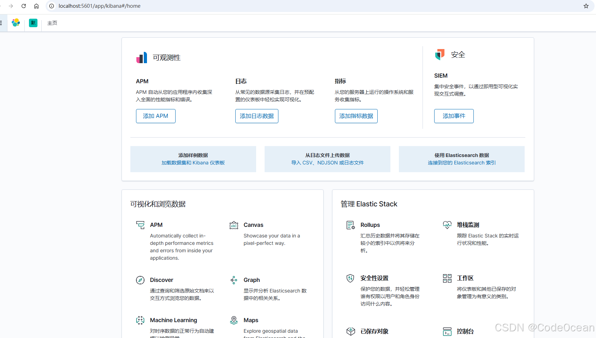Screen dimensions: 596x338
Task: Open the Rollups icon
Action: click(350, 225)
